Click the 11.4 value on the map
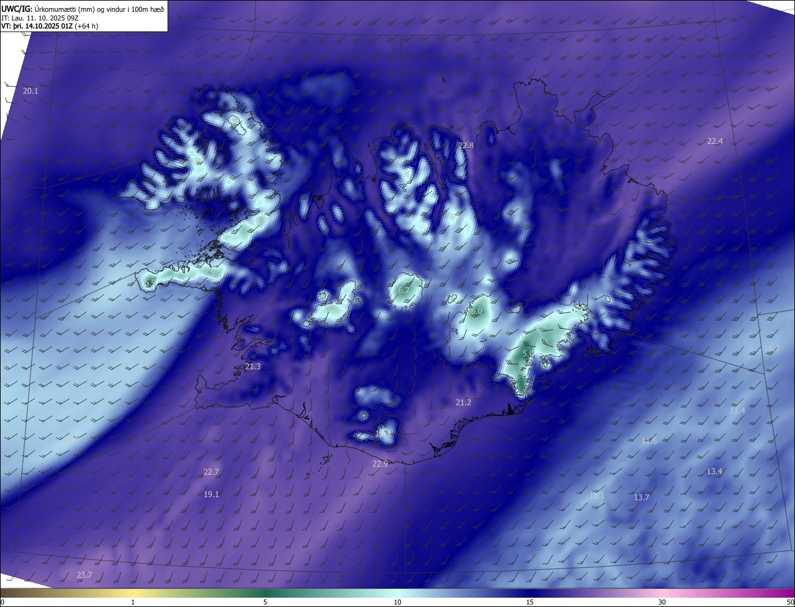Image resolution: width=795 pixels, height=607 pixels. click(737, 411)
